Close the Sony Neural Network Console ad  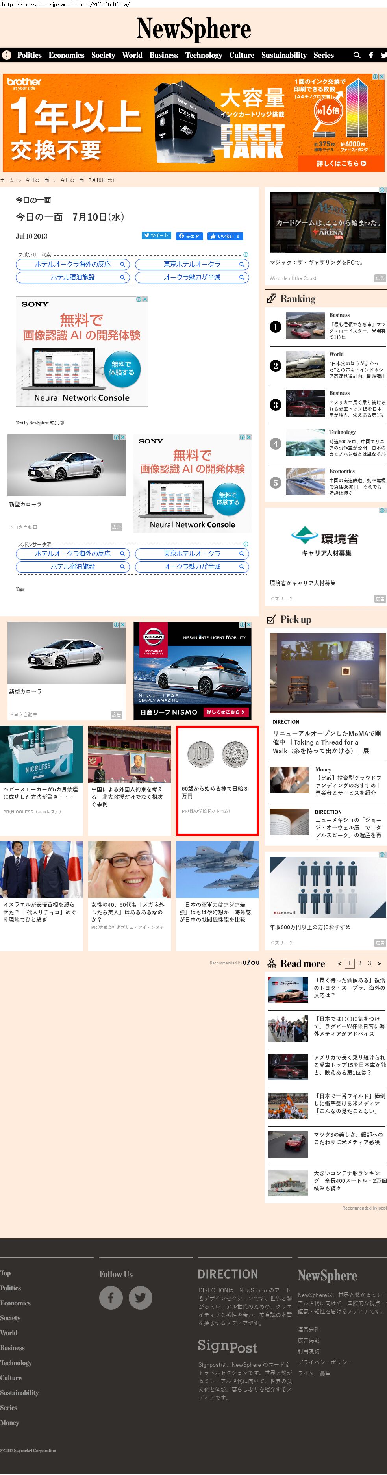point(145,300)
